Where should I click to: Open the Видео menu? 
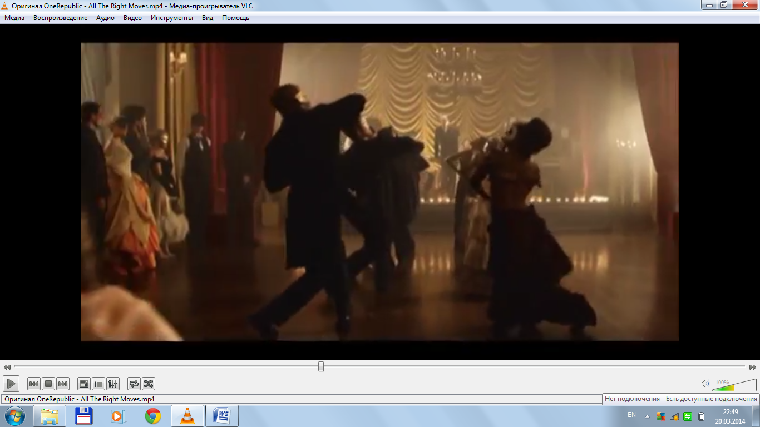point(132,18)
